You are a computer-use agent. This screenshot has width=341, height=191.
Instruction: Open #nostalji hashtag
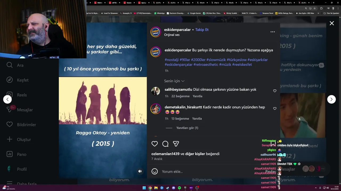pos(172,60)
